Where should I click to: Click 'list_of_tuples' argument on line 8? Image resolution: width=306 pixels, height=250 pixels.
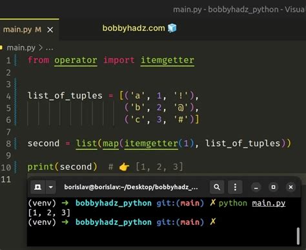(x=243, y=143)
